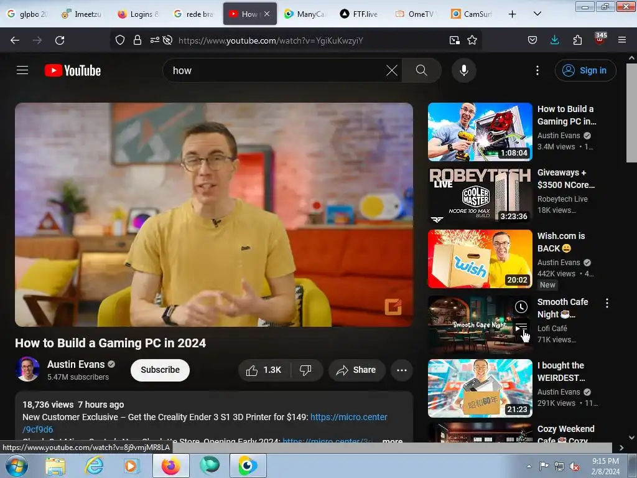View site security padlock info
Screen dimensions: 637x478
[x=137, y=40]
